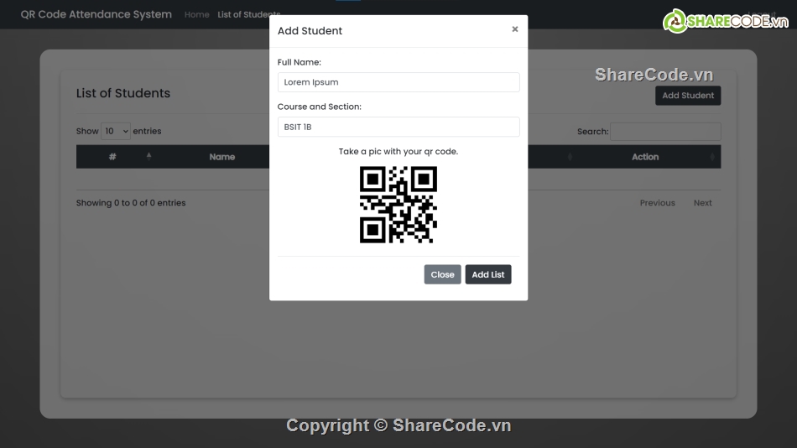The width and height of the screenshot is (797, 448).
Task: Click the generated QR code image
Action: (x=398, y=205)
